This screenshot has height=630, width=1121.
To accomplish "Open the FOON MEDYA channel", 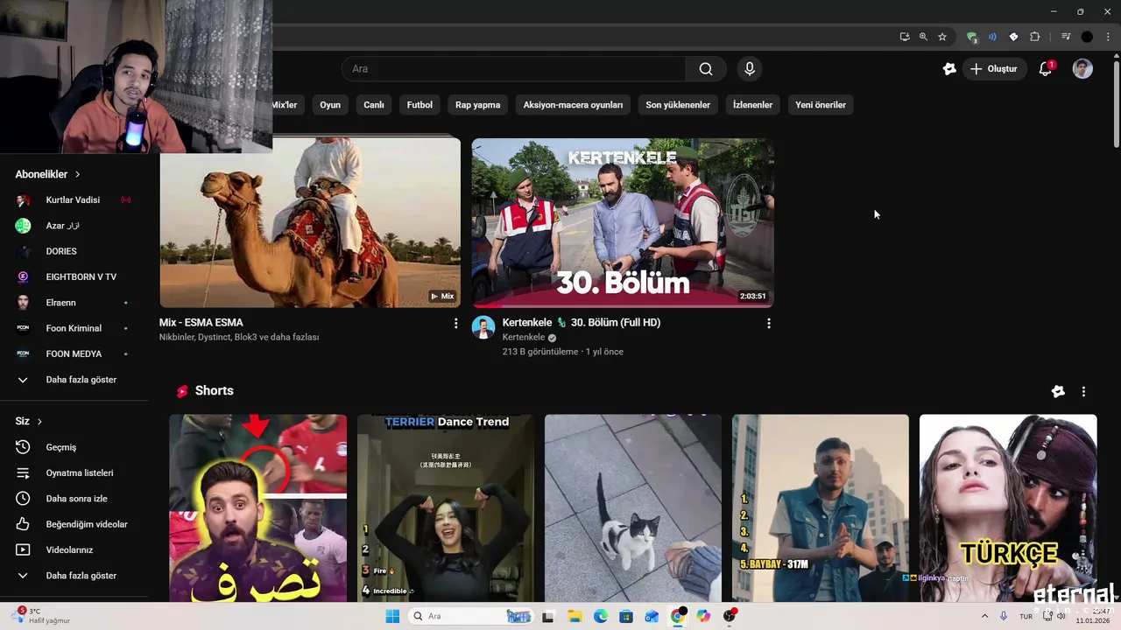I will click(74, 354).
